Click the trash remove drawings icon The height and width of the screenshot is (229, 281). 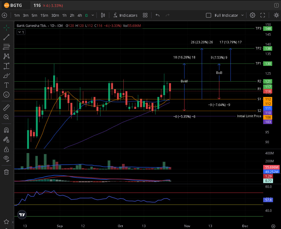coord(6,172)
